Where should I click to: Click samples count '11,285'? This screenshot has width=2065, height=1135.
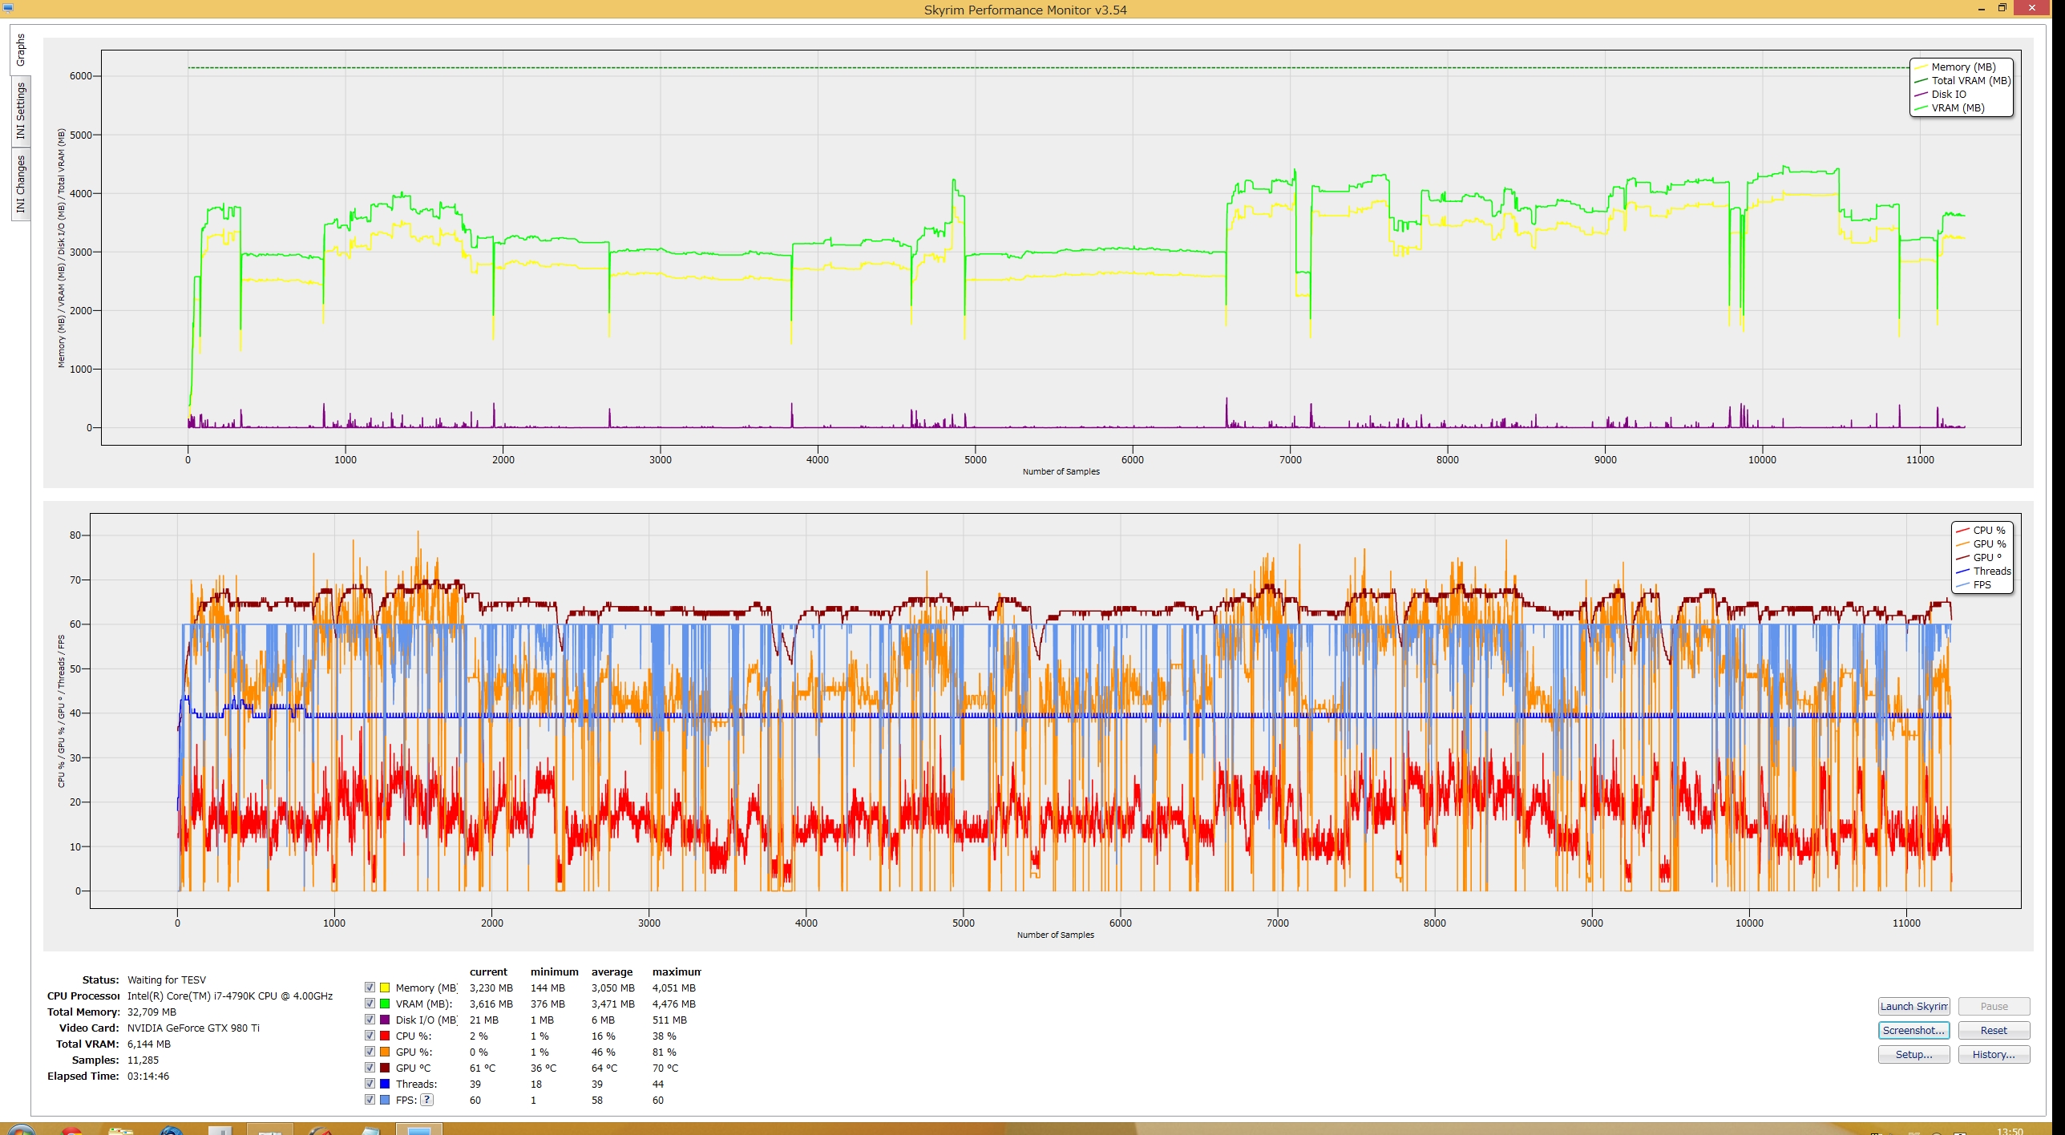pos(143,1060)
